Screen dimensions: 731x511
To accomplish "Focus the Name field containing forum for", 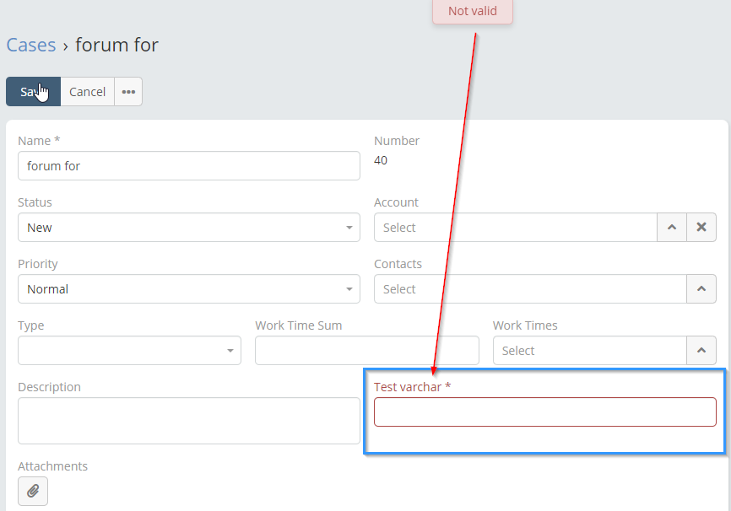I will click(x=189, y=166).
